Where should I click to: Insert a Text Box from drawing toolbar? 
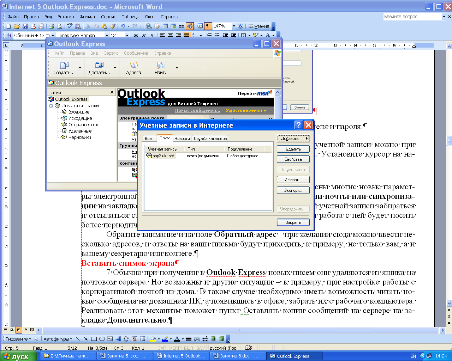point(110,339)
